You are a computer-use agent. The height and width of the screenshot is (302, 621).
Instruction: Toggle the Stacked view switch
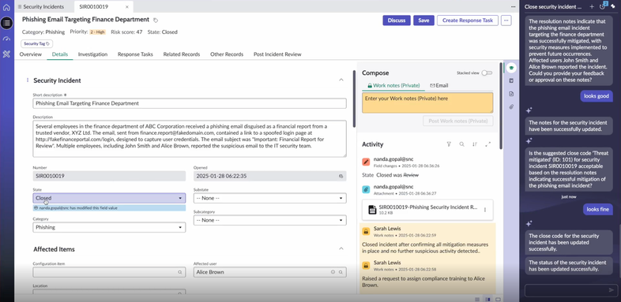[487, 73]
